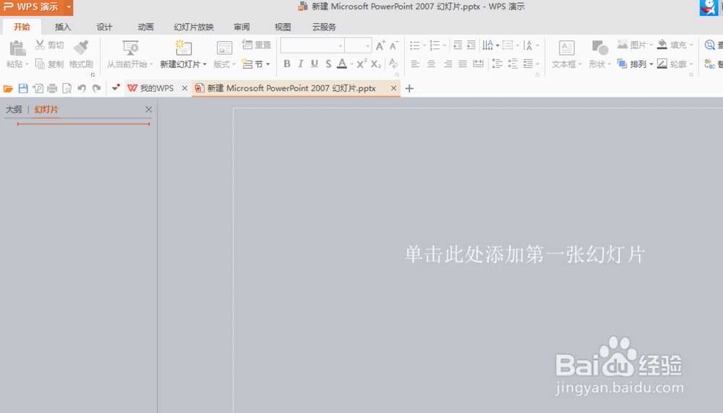Open file with the folder icon
The width and height of the screenshot is (723, 413).
pos(8,88)
